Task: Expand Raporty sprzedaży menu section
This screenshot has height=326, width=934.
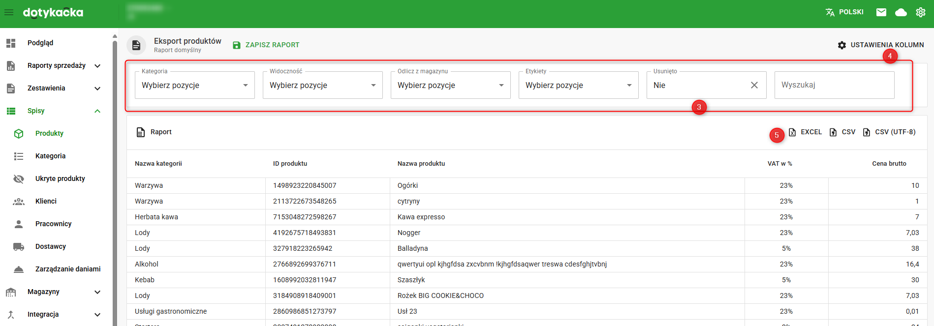Action: [97, 66]
